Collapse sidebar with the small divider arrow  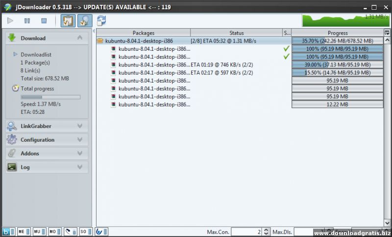click(x=94, y=31)
